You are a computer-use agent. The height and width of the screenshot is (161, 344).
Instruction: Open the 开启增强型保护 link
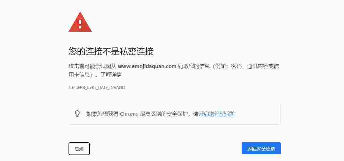217,114
